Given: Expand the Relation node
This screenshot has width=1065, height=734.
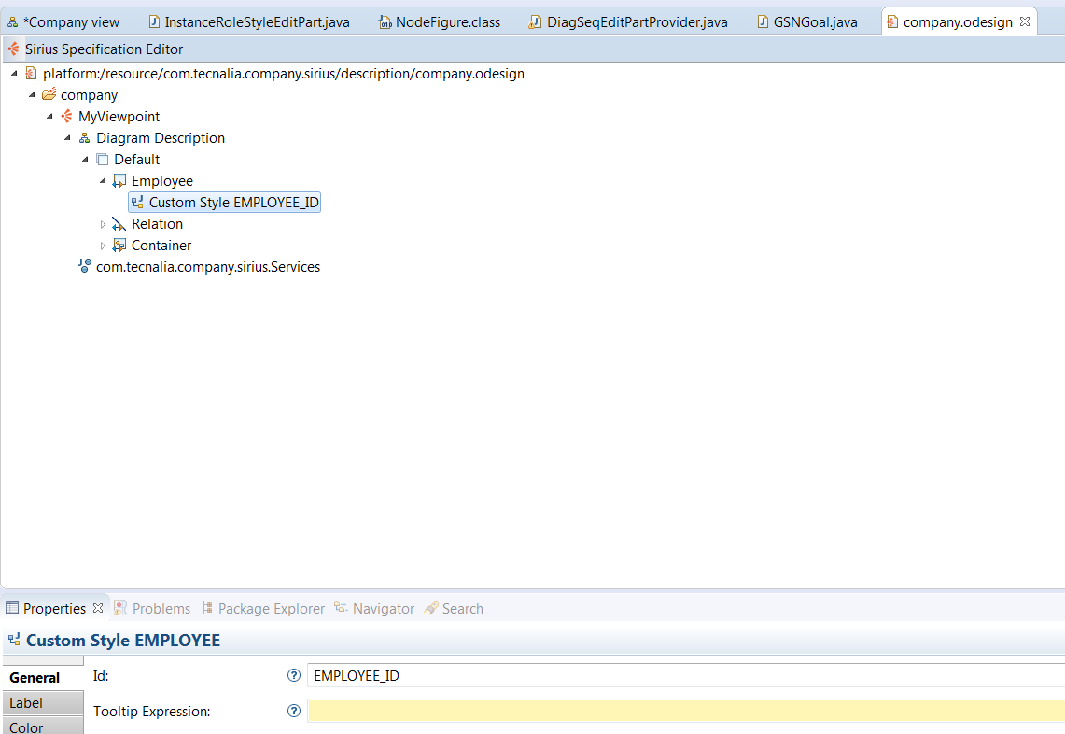Looking at the screenshot, I should pyautogui.click(x=103, y=223).
